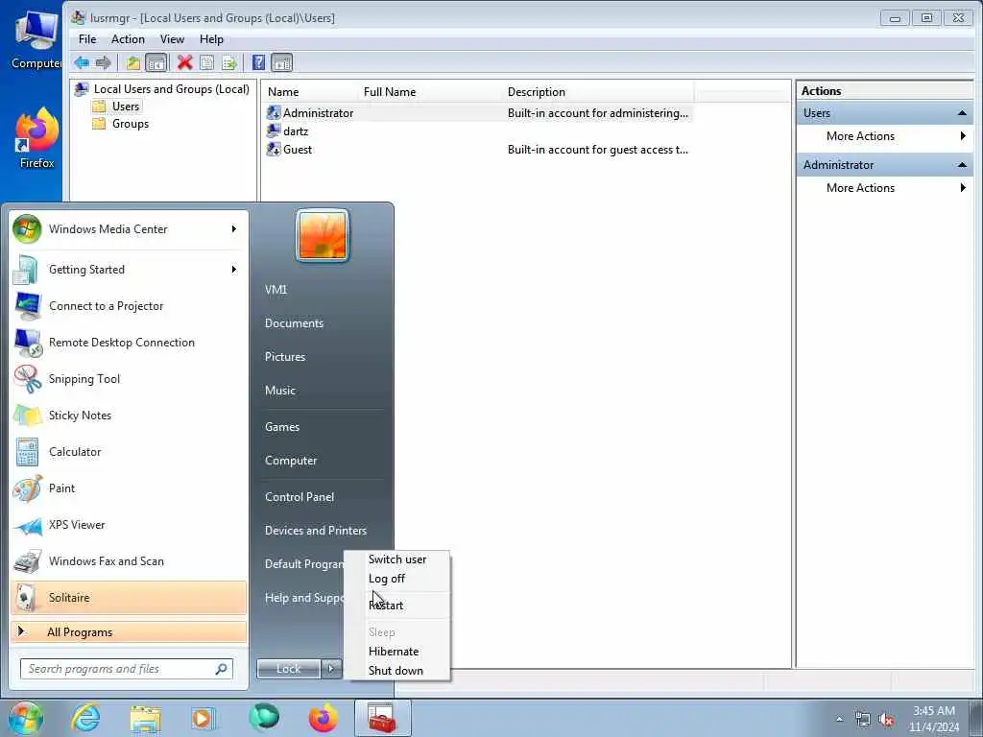983x737 pixels.
Task: Collapse the Users section in Actions pane
Action: (x=962, y=113)
